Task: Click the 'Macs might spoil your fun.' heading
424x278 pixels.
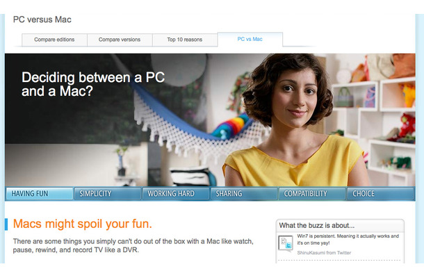Action: coord(83,224)
